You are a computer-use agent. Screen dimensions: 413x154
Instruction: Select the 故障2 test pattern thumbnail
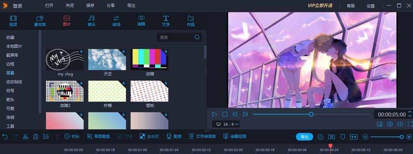pos(65,91)
